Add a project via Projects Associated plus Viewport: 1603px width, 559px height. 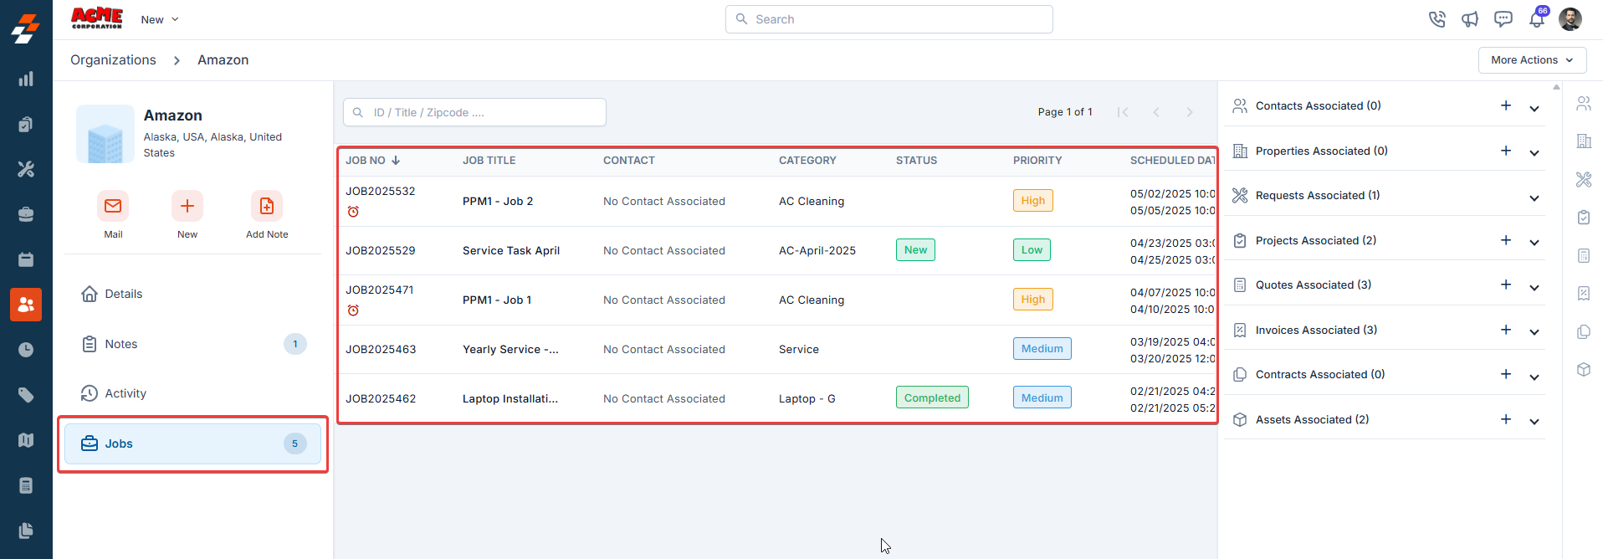point(1506,240)
